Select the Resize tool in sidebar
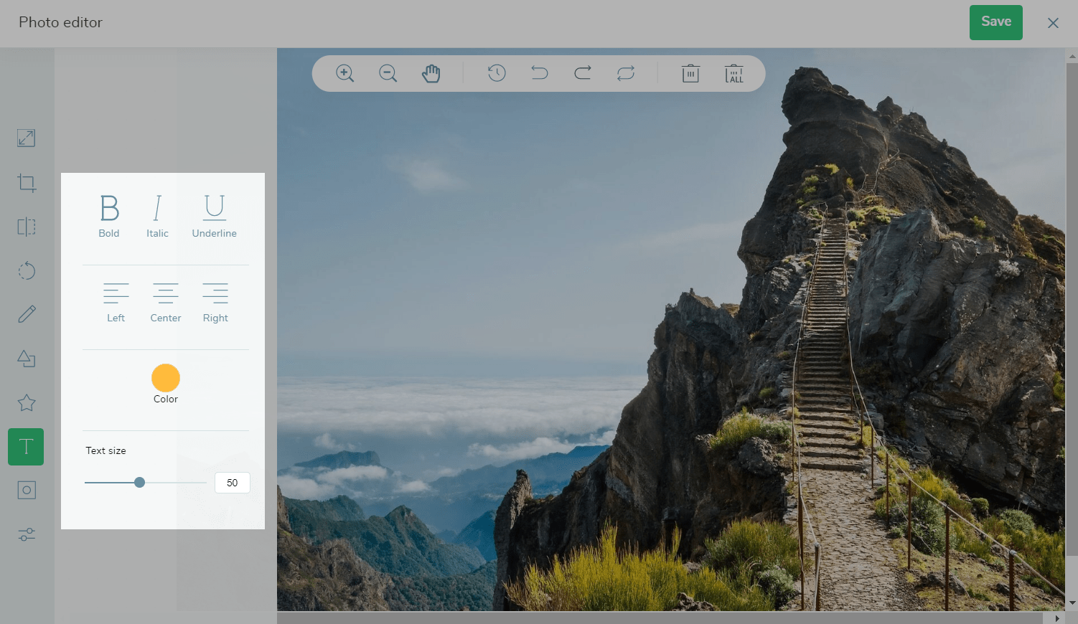The image size is (1078, 624). [27, 138]
